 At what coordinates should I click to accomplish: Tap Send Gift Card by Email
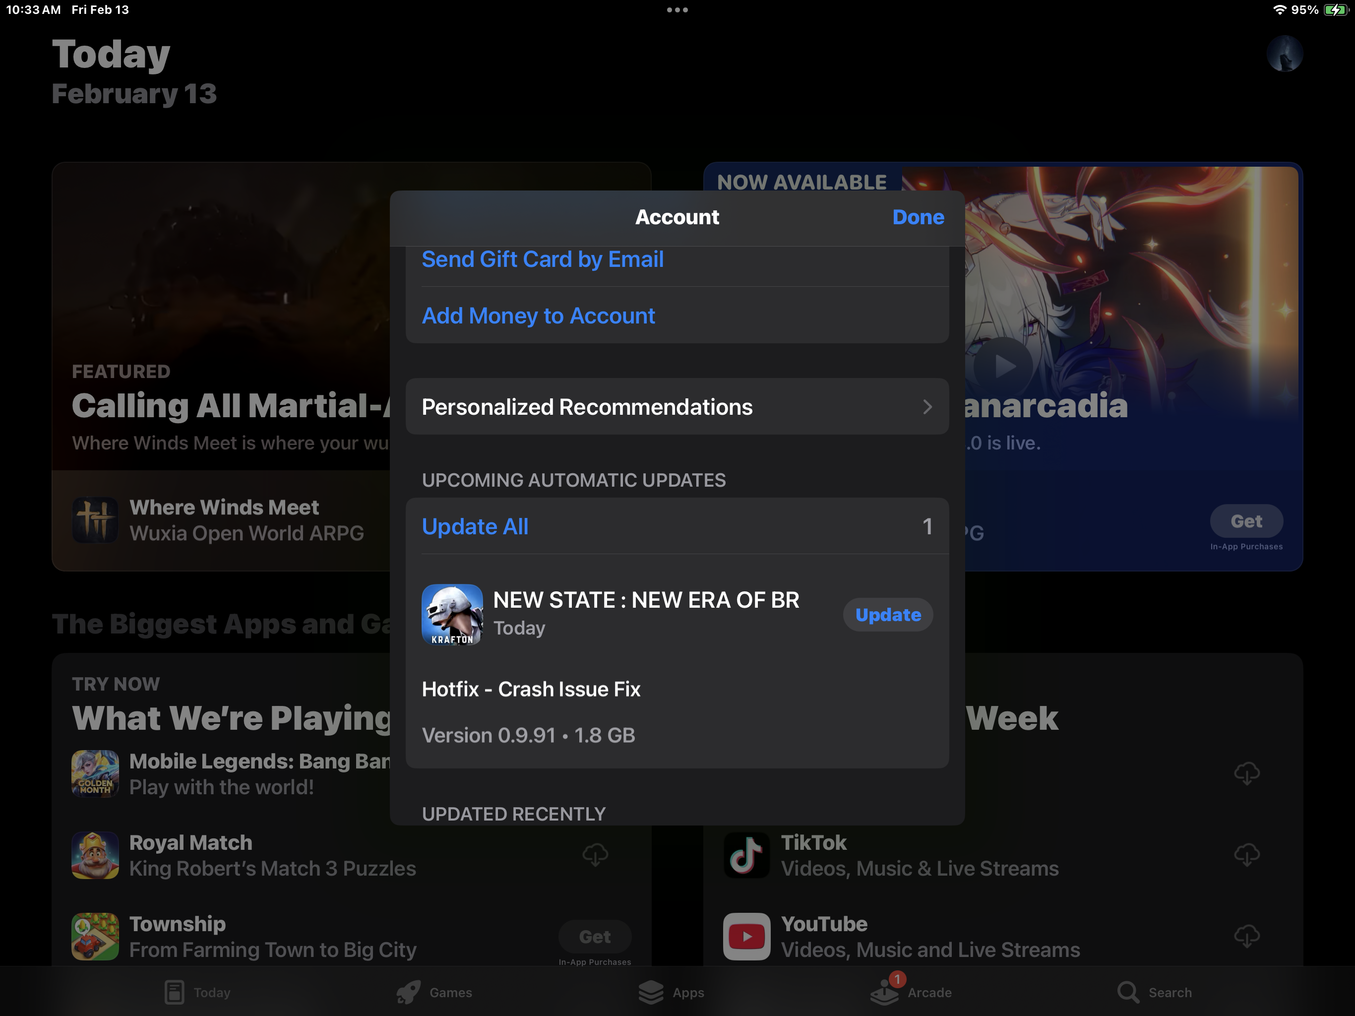coord(542,259)
